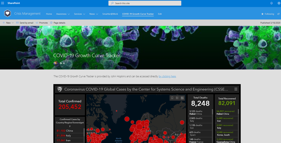Click the Send by email button
This screenshot has width=281, height=143.
pos(25,23)
